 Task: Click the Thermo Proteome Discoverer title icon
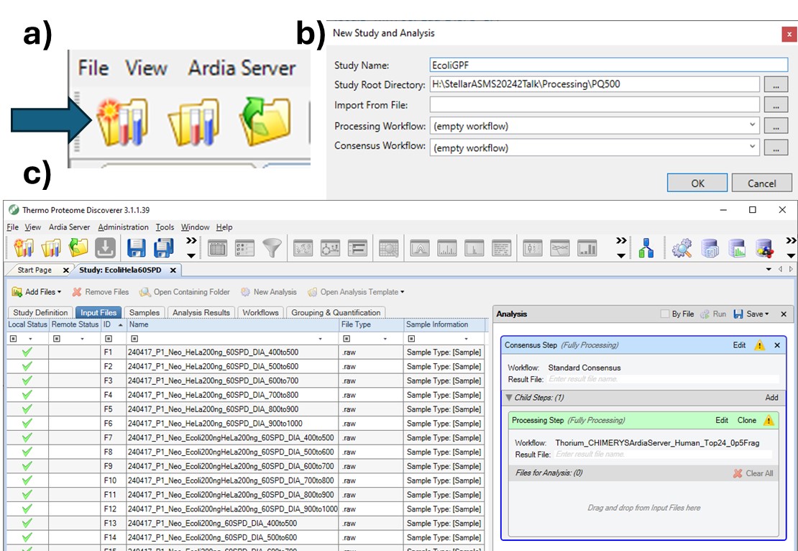(14, 210)
